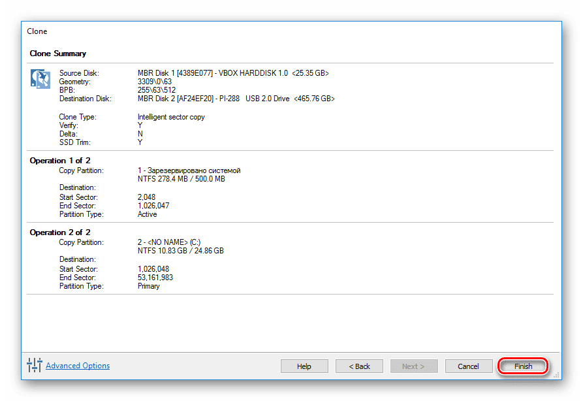Image resolution: width=583 pixels, height=401 pixels.
Task: Select 'NTFS 10.83 GB / 24.86 GB' text
Action: pyautogui.click(x=181, y=251)
